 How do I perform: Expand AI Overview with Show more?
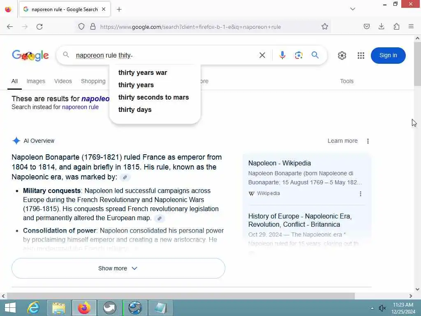coord(118,268)
